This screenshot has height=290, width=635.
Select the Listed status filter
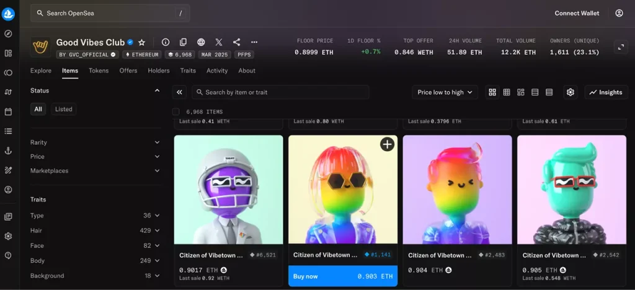64,109
